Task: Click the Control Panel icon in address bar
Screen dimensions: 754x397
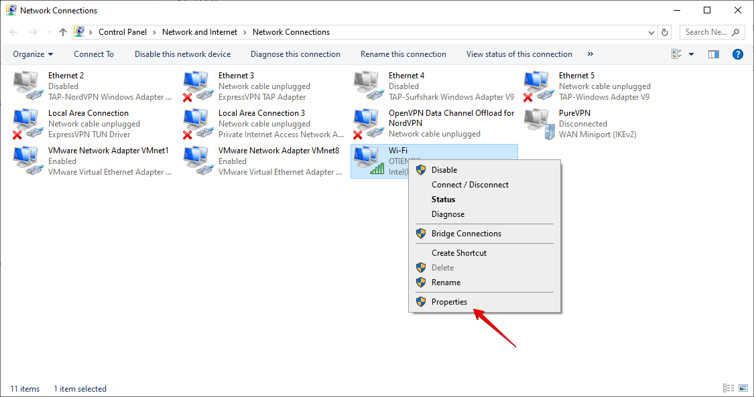Action: [79, 31]
